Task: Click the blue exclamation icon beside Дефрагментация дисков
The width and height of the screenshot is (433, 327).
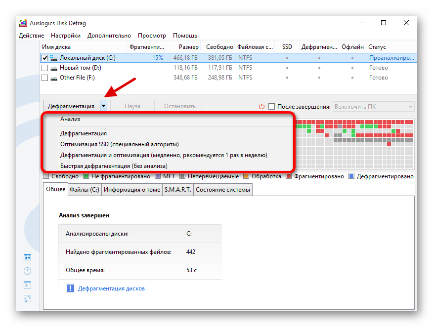Action: point(71,288)
